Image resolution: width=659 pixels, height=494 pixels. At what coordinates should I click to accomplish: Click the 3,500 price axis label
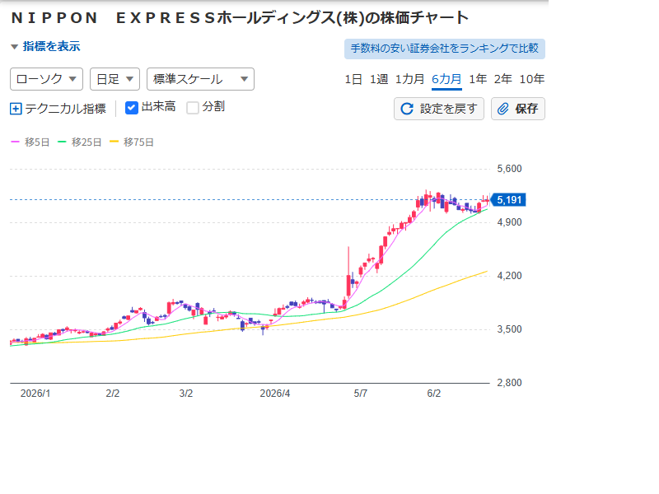coord(509,329)
